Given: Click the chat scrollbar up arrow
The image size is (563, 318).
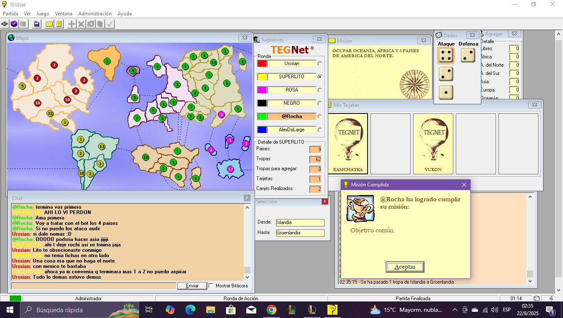Looking at the screenshot, I should coord(247,207).
